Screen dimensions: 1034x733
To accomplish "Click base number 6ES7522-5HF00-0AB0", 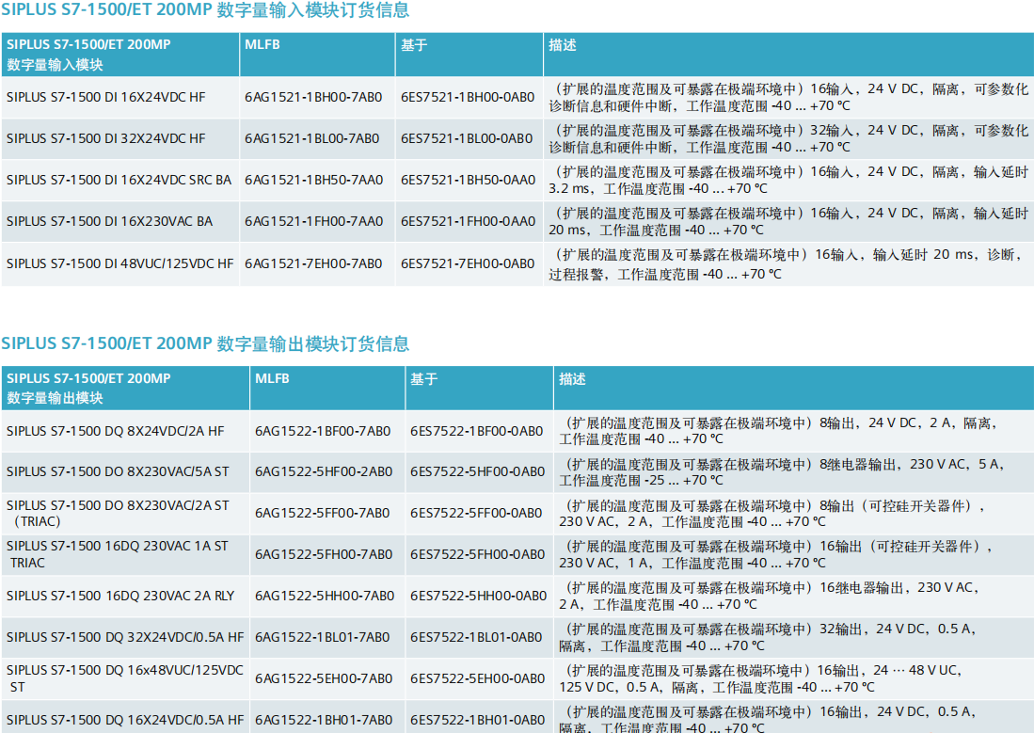I will 477,471.
